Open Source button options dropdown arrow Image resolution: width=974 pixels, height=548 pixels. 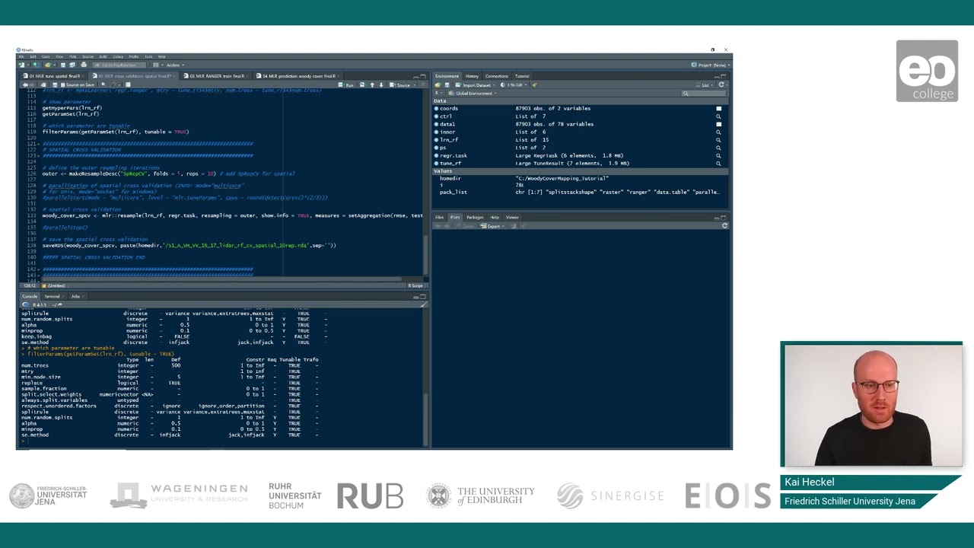[x=415, y=84]
